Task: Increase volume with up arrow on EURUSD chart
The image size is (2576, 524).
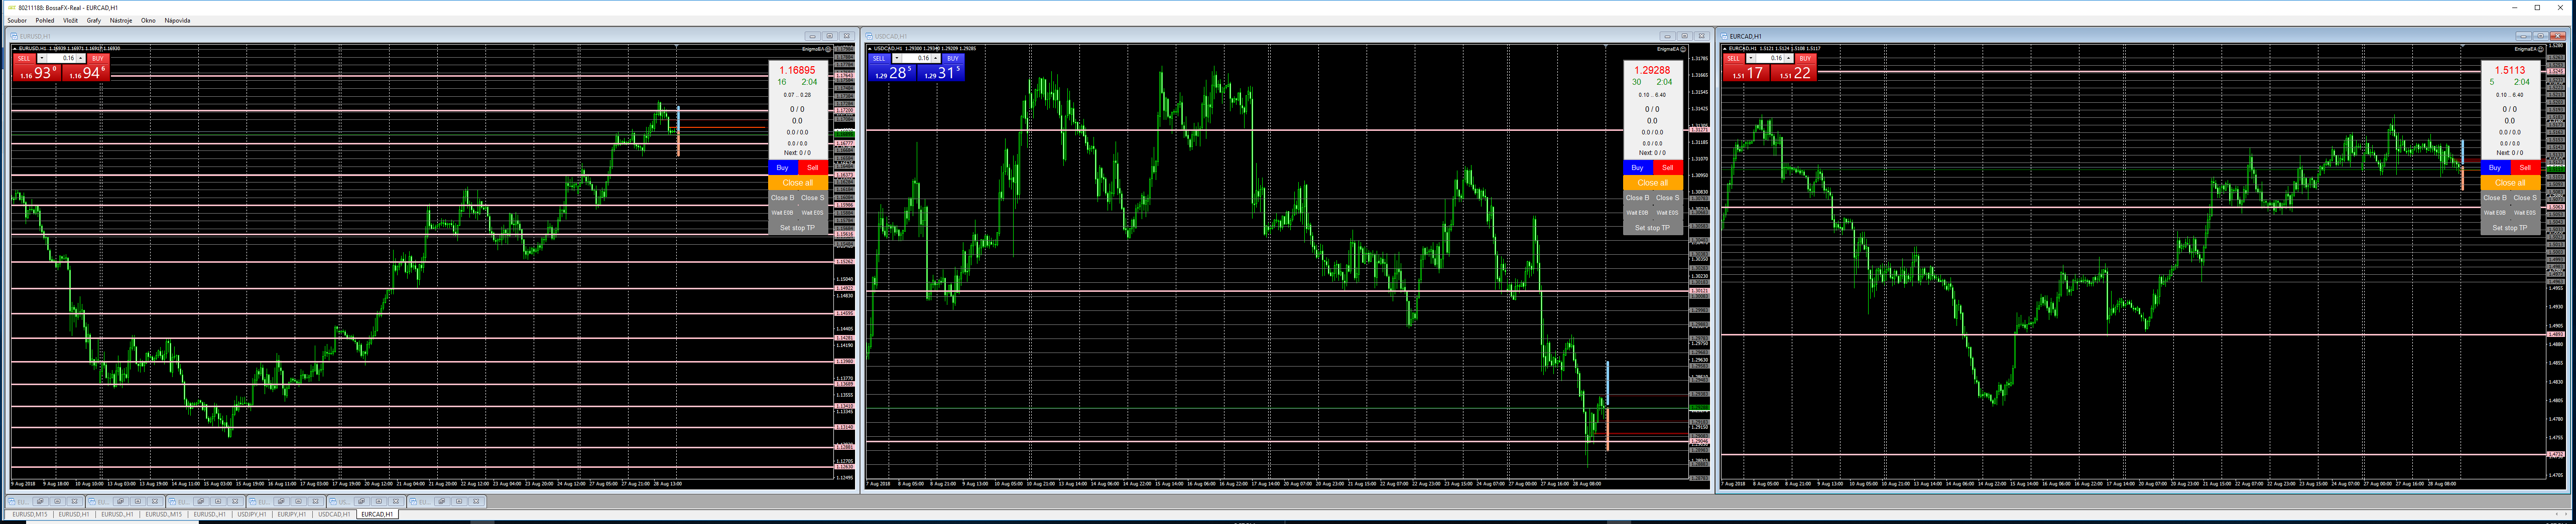Action: pos(81,58)
